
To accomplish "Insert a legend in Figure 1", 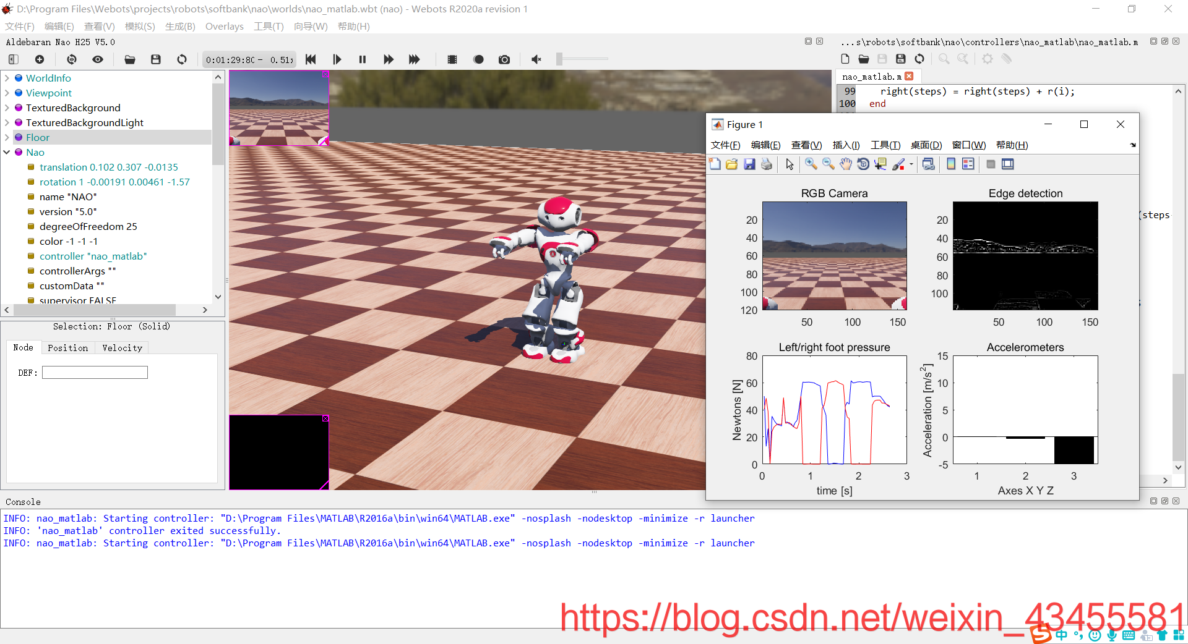I will (968, 164).
